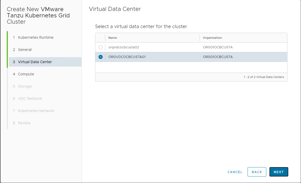
Task: Open step 3 Virtual Data Center
Action: (45, 62)
